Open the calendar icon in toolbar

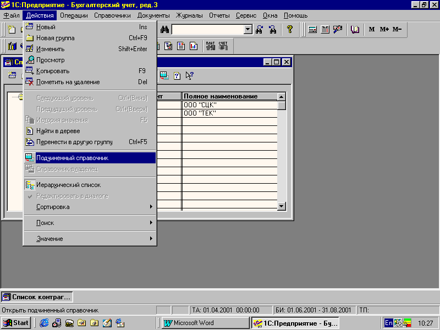[x=325, y=29]
